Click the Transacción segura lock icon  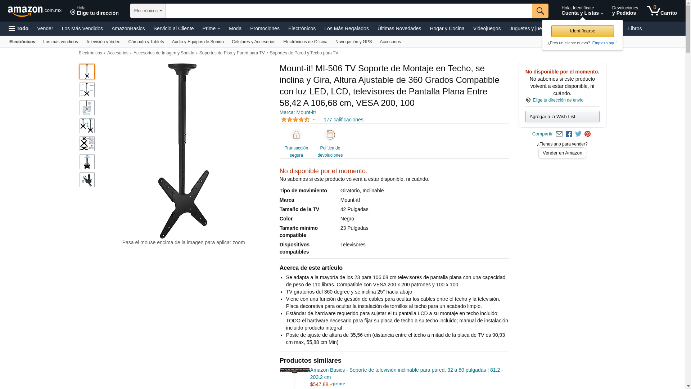296,135
